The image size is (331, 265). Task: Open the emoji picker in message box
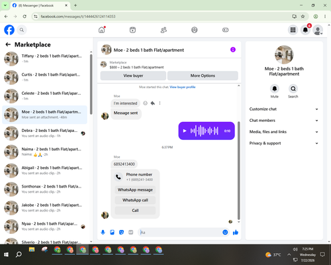(x=225, y=233)
